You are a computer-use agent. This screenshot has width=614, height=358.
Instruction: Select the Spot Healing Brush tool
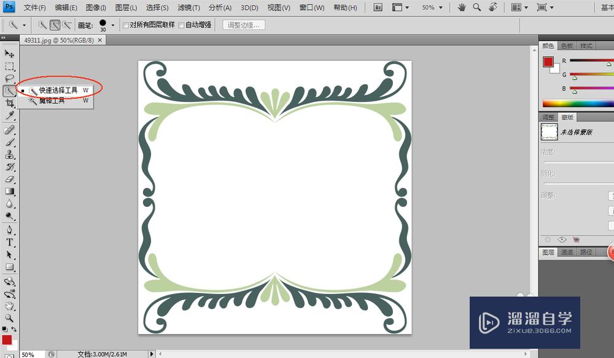coord(9,130)
